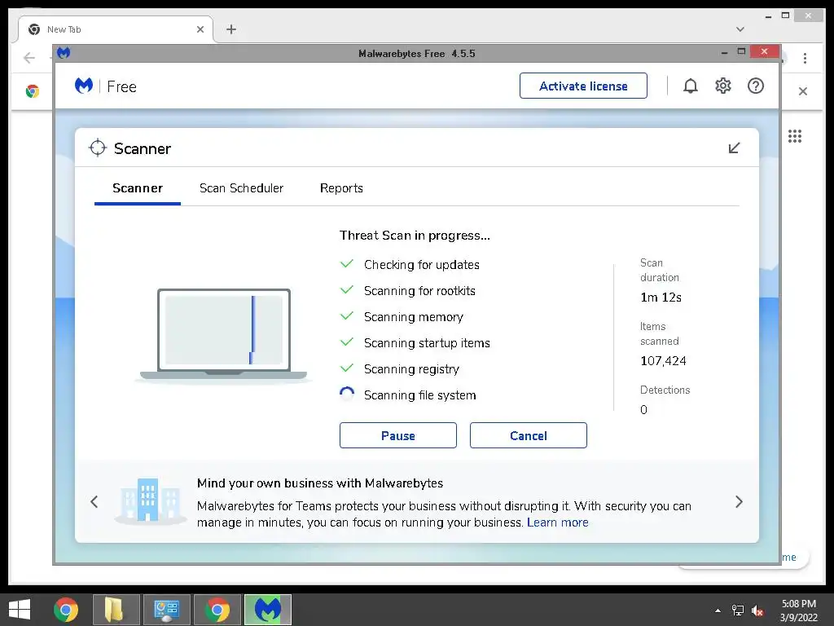Select the Scanner tab

(137, 188)
